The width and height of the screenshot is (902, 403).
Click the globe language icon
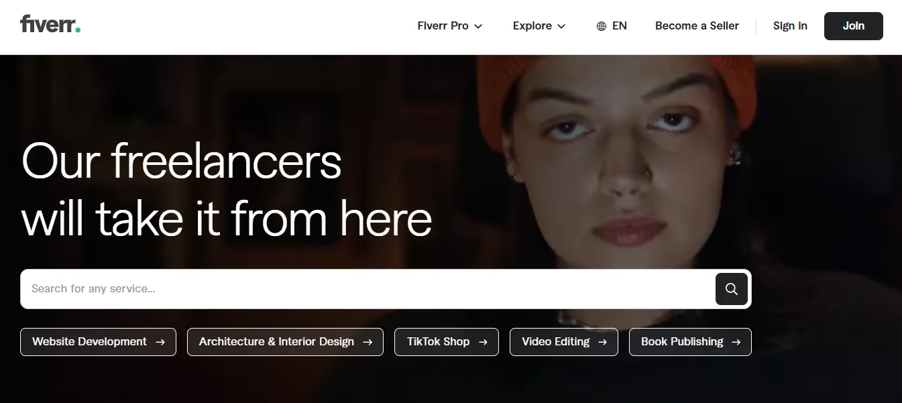[x=602, y=26]
